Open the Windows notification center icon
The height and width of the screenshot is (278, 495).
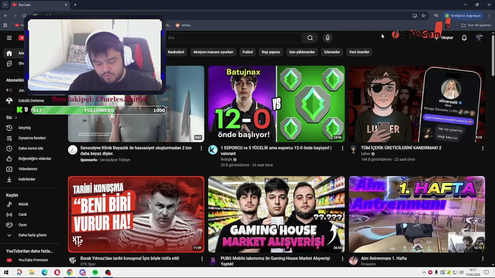point(486,273)
